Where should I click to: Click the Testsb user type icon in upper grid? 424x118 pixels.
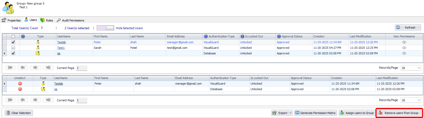click(38, 42)
